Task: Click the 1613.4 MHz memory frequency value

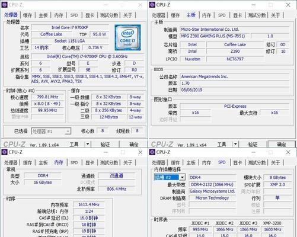Action: [89, 204]
